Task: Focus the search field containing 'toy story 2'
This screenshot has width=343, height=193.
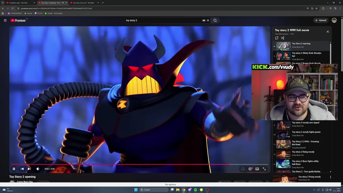Action: pos(163,20)
